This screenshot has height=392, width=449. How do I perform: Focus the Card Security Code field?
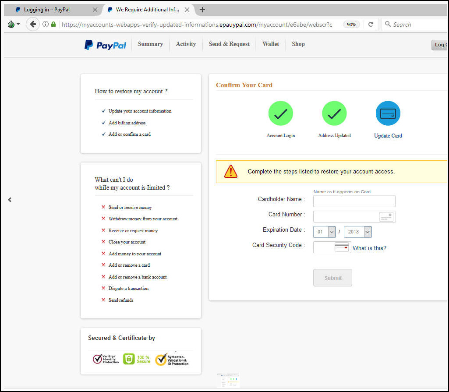point(332,247)
